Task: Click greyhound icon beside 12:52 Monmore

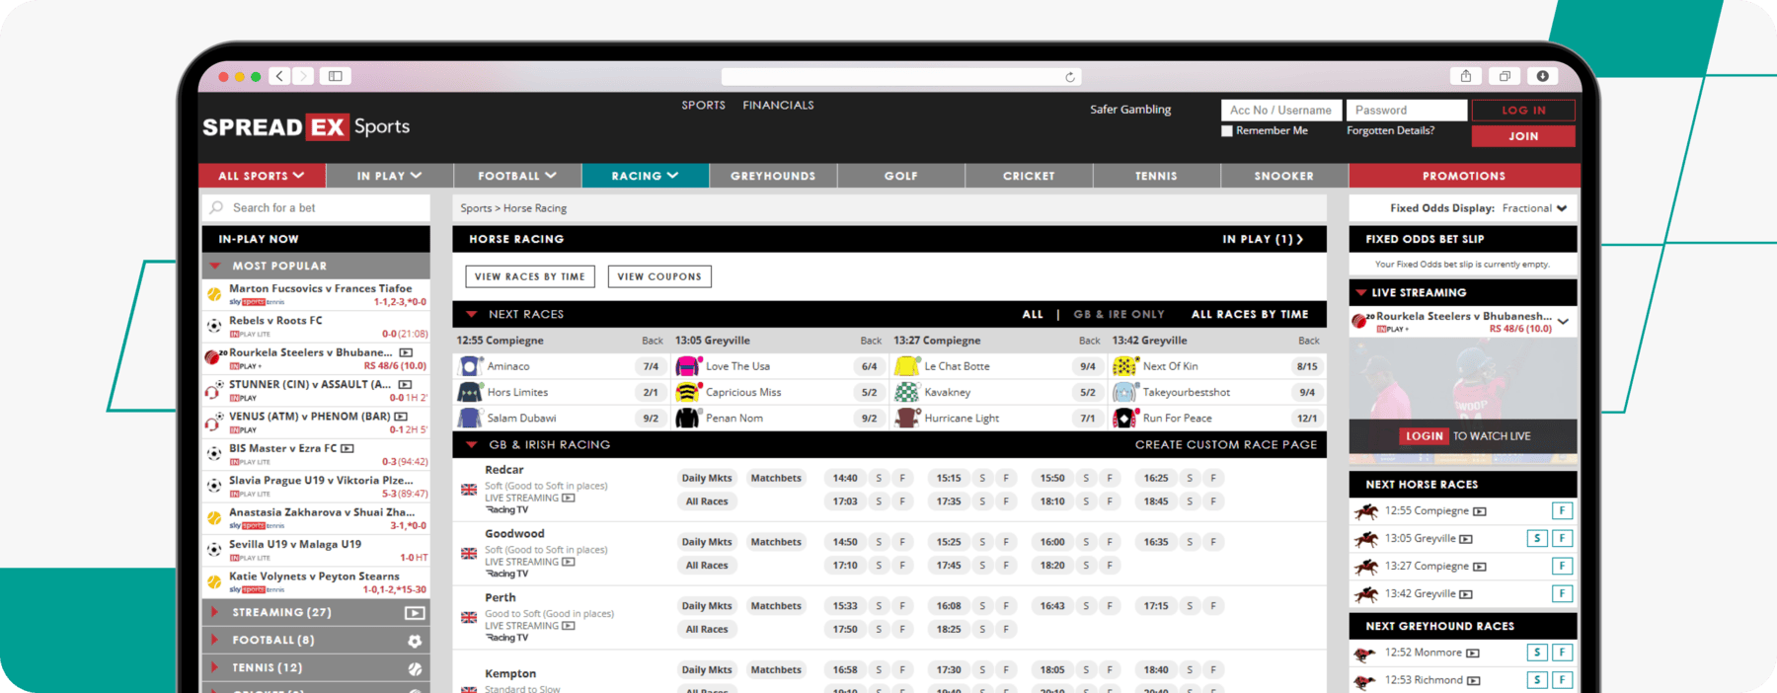Action: (x=1365, y=654)
